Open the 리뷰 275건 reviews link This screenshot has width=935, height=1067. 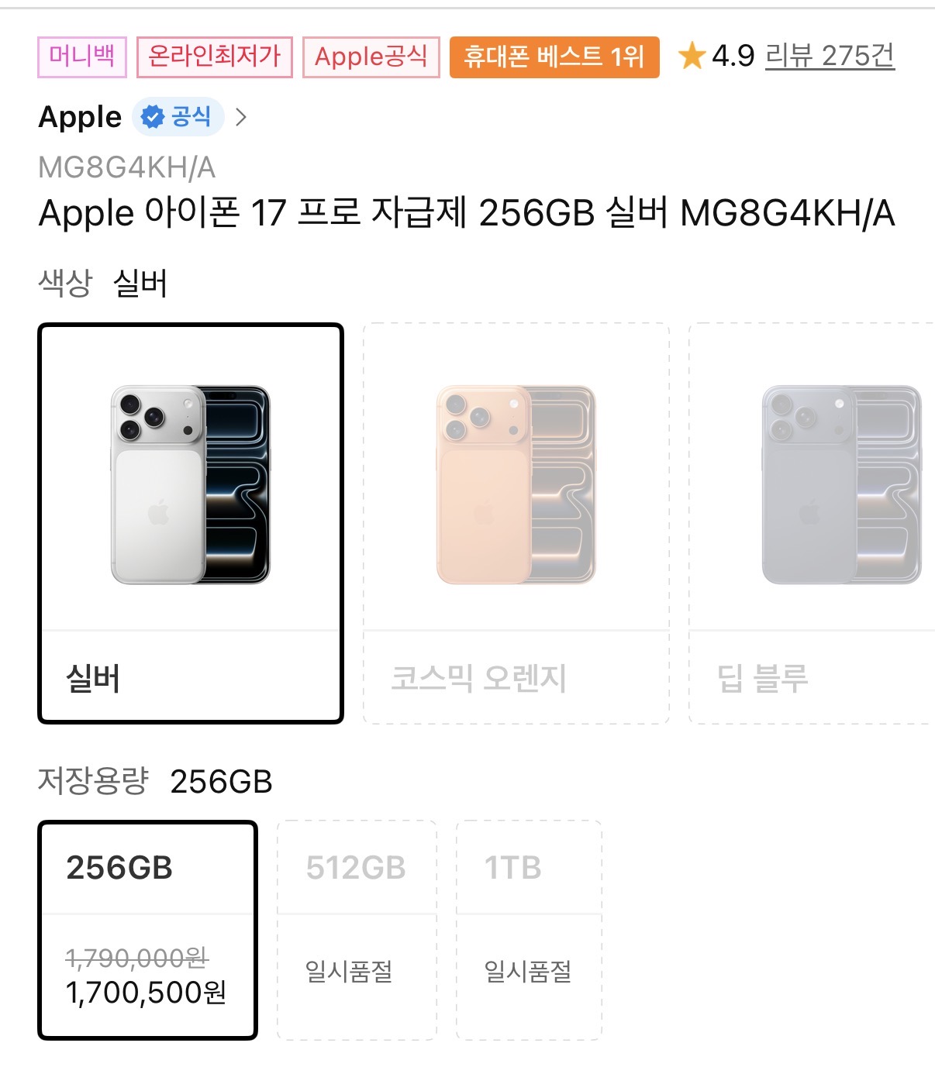(830, 56)
